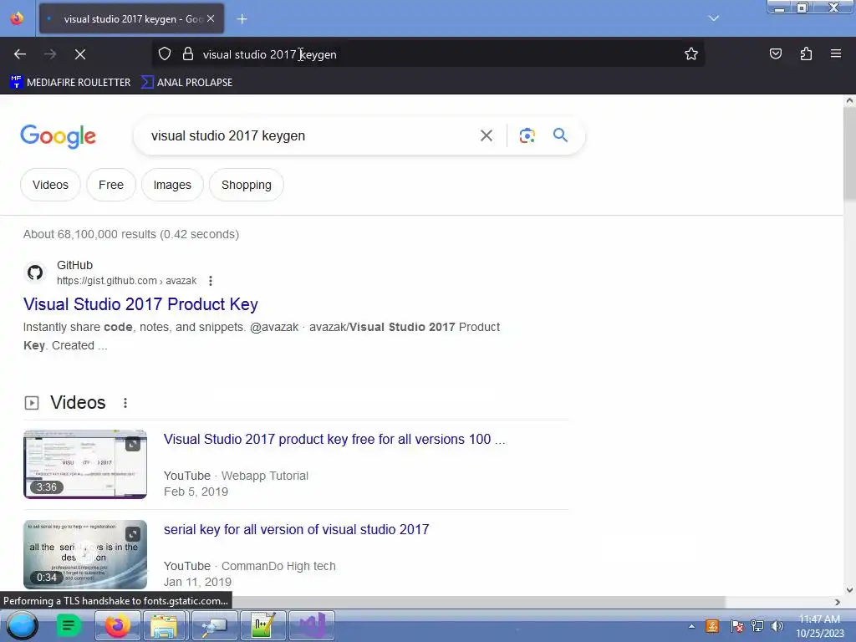Image resolution: width=856 pixels, height=642 pixels.
Task: Open the volume control in tray
Action: click(777, 626)
